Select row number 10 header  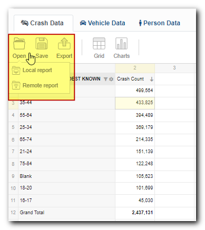(x=13, y=188)
